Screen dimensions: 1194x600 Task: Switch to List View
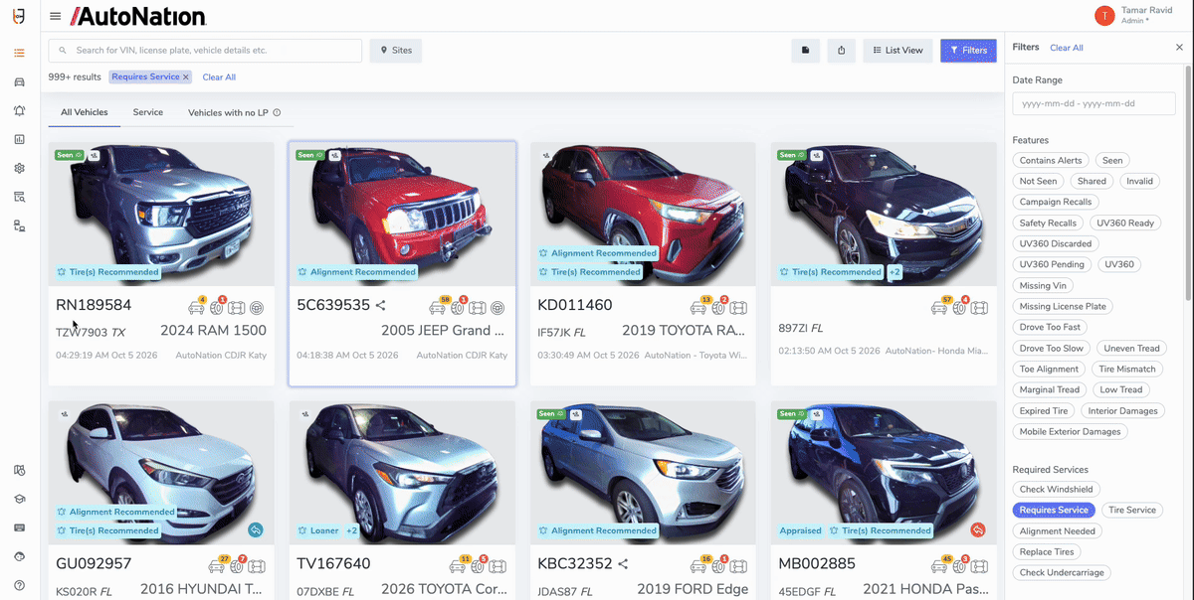coord(897,51)
